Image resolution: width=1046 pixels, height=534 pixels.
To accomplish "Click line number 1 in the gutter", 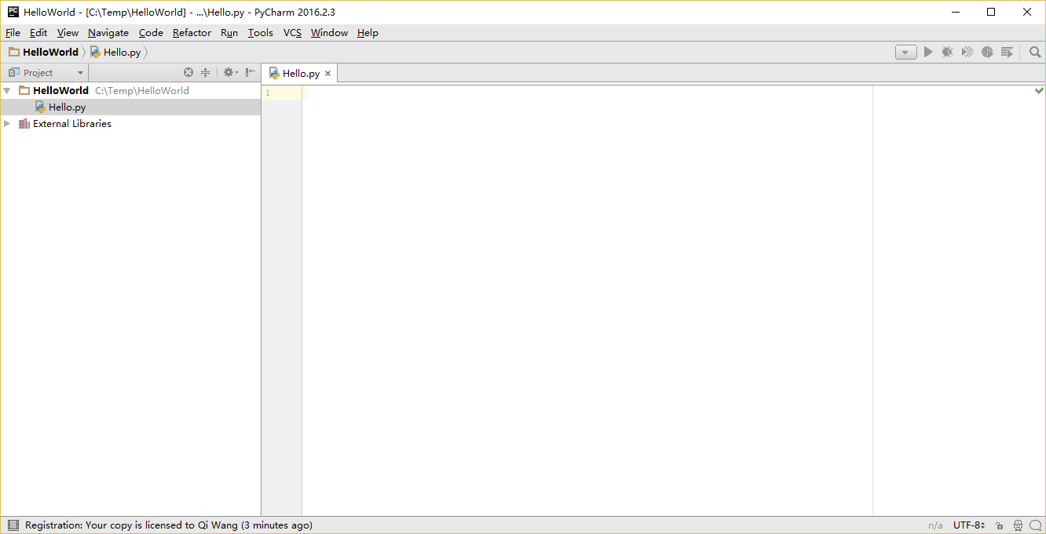I will tap(268, 93).
